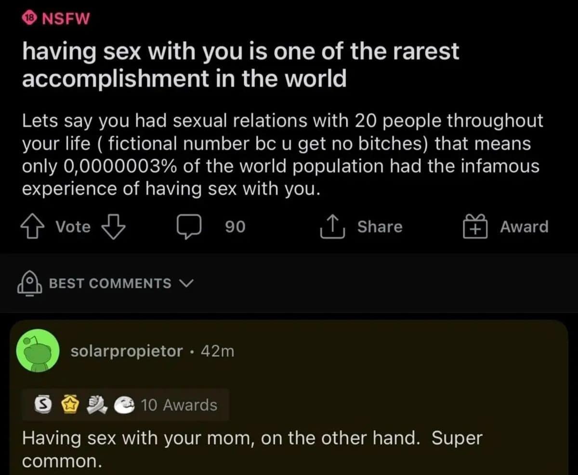Visit the solarpropietor username profile
Image resolution: width=578 pixels, height=475 pixels.
(127, 351)
